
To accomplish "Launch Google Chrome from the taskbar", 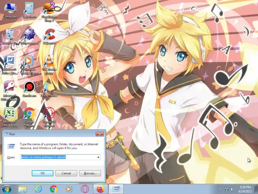I will [54, 189].
